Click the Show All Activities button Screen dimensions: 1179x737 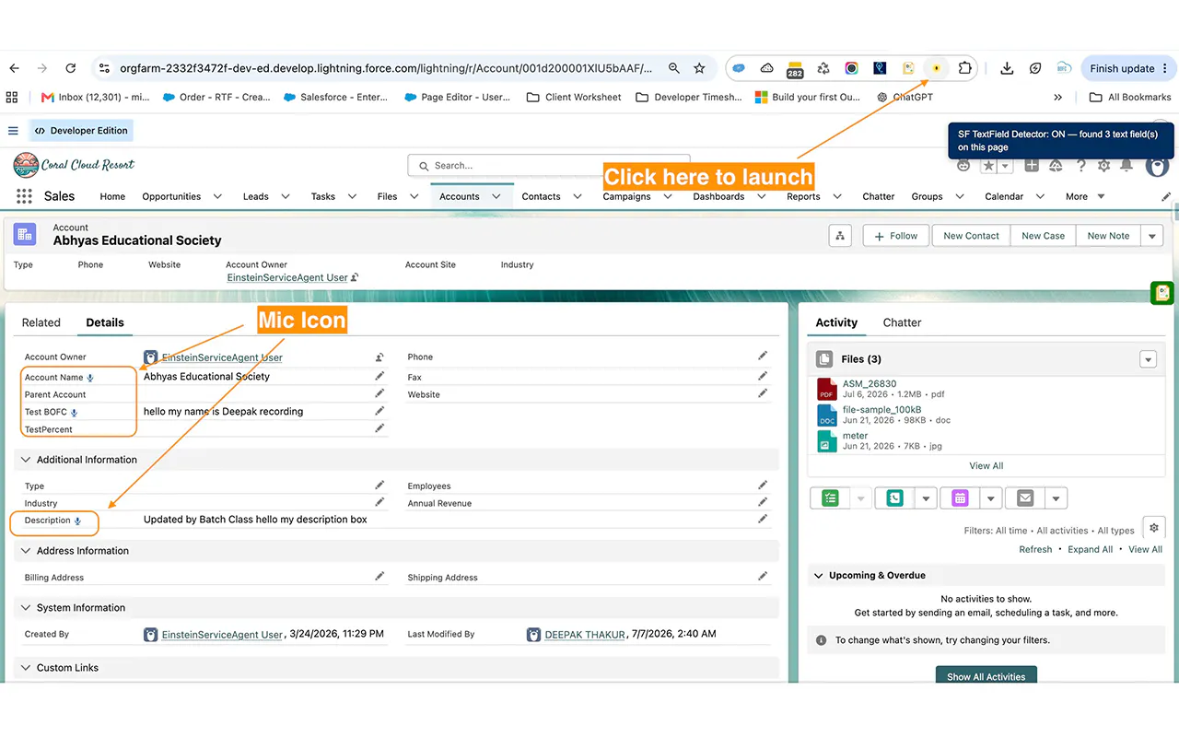pos(986,674)
